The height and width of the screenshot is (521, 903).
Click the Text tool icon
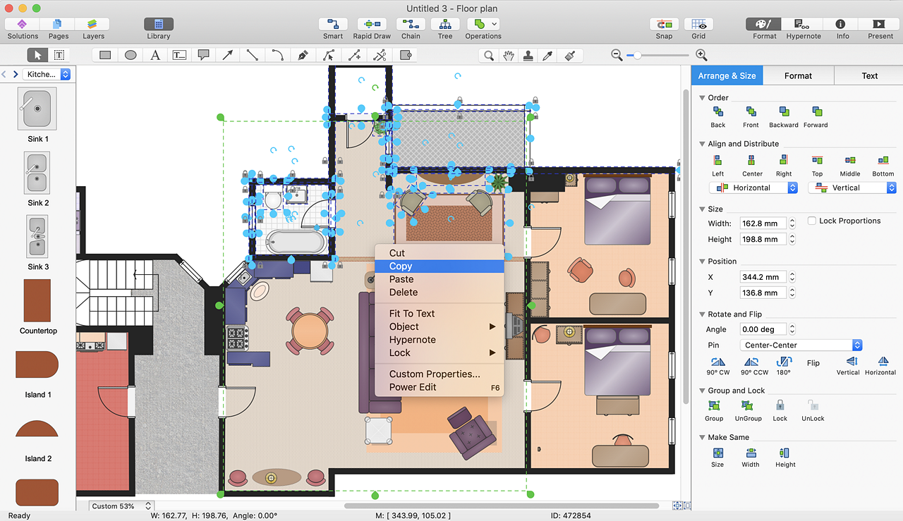coord(155,55)
